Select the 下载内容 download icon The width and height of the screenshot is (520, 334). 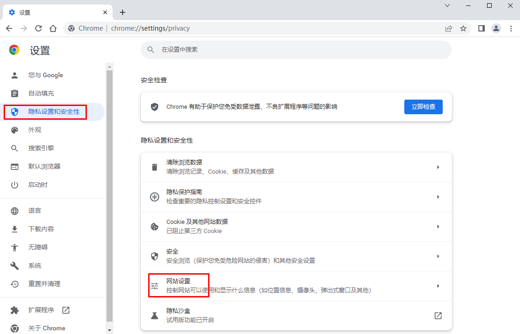[15, 228]
